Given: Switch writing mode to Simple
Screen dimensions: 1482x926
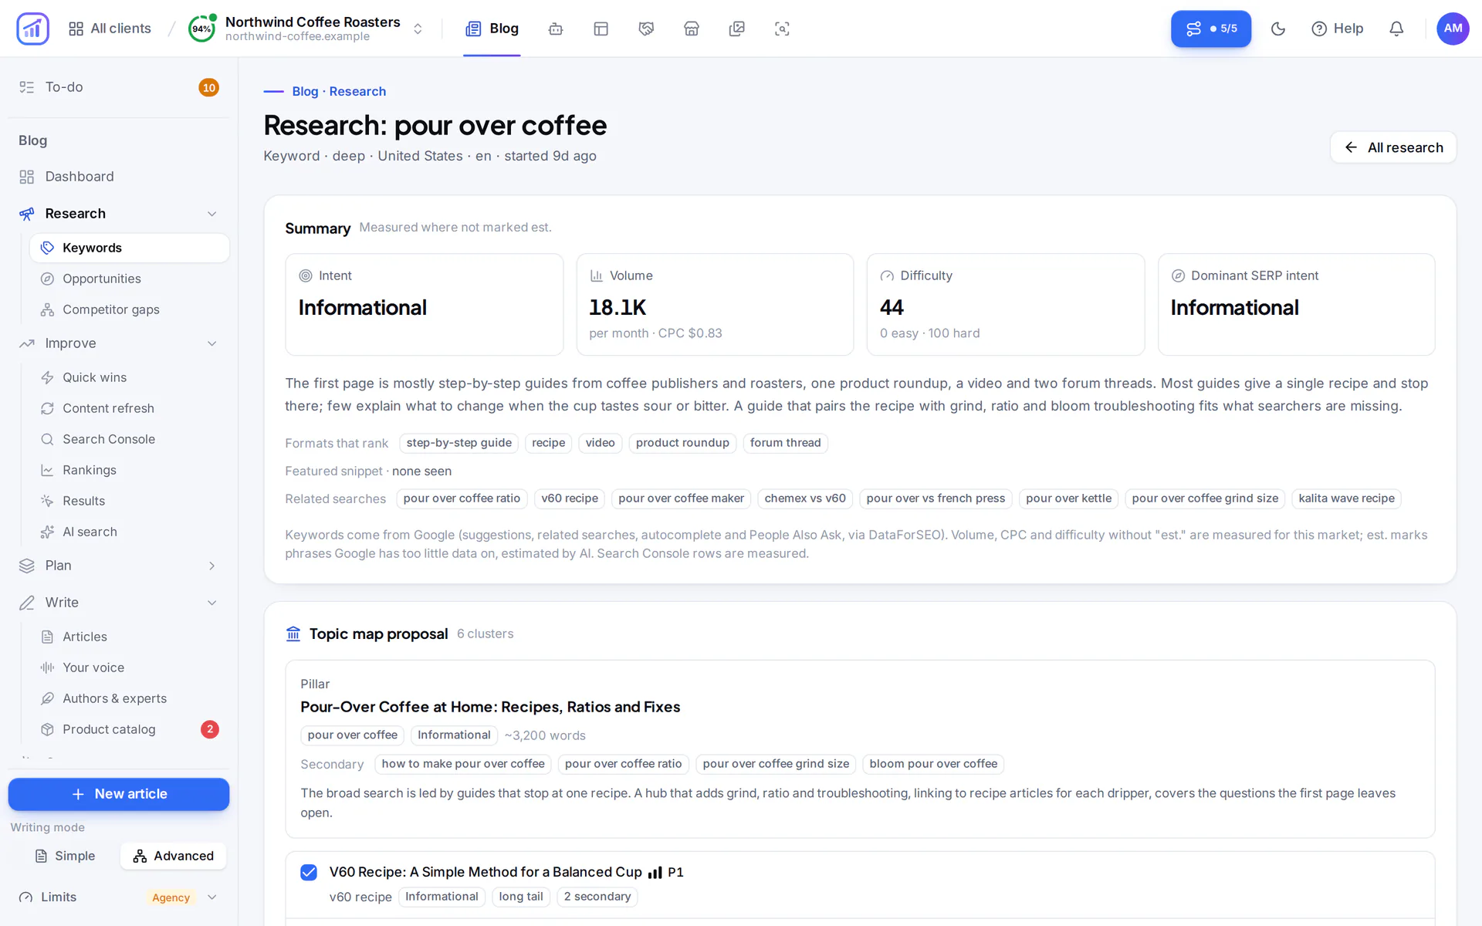Looking at the screenshot, I should (66, 856).
